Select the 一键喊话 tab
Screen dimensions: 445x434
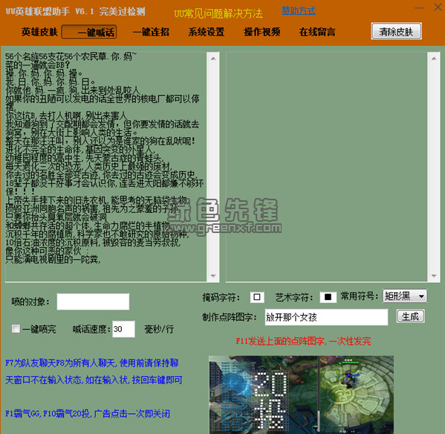(89, 32)
